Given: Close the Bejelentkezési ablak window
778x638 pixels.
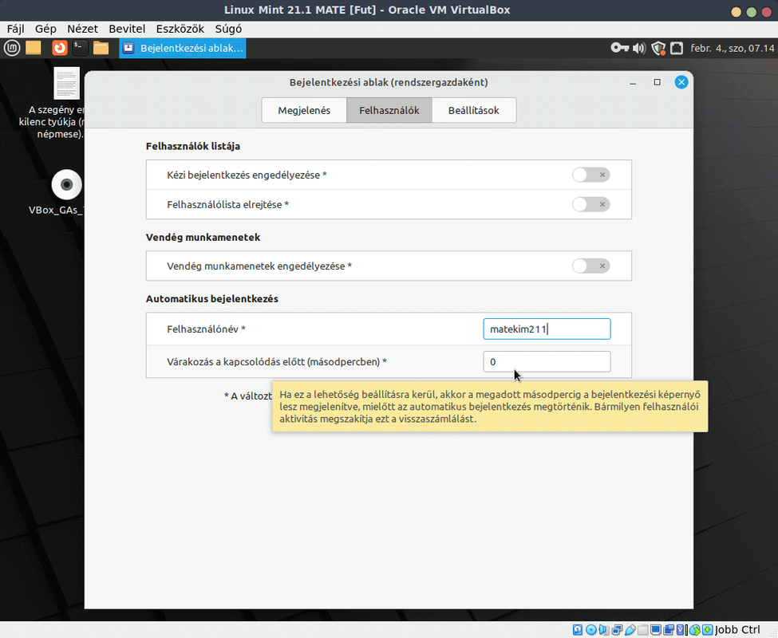Looking at the screenshot, I should pyautogui.click(x=681, y=82).
